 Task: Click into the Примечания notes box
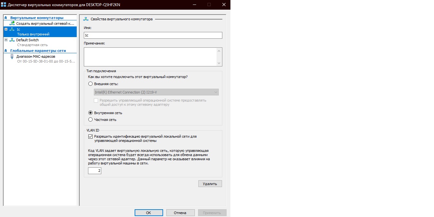click(150, 57)
